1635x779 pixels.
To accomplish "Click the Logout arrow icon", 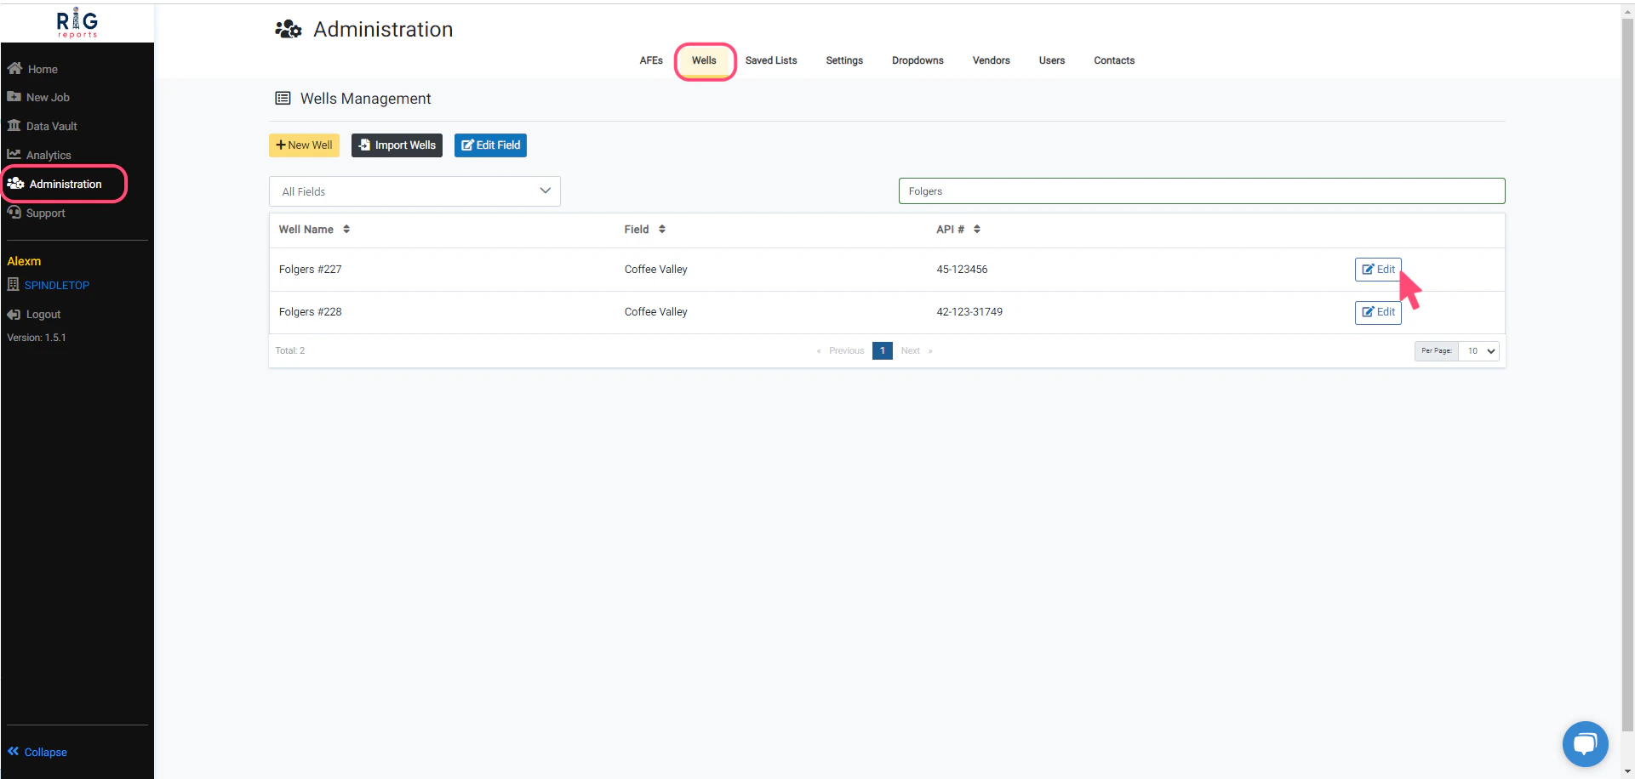I will [14, 314].
